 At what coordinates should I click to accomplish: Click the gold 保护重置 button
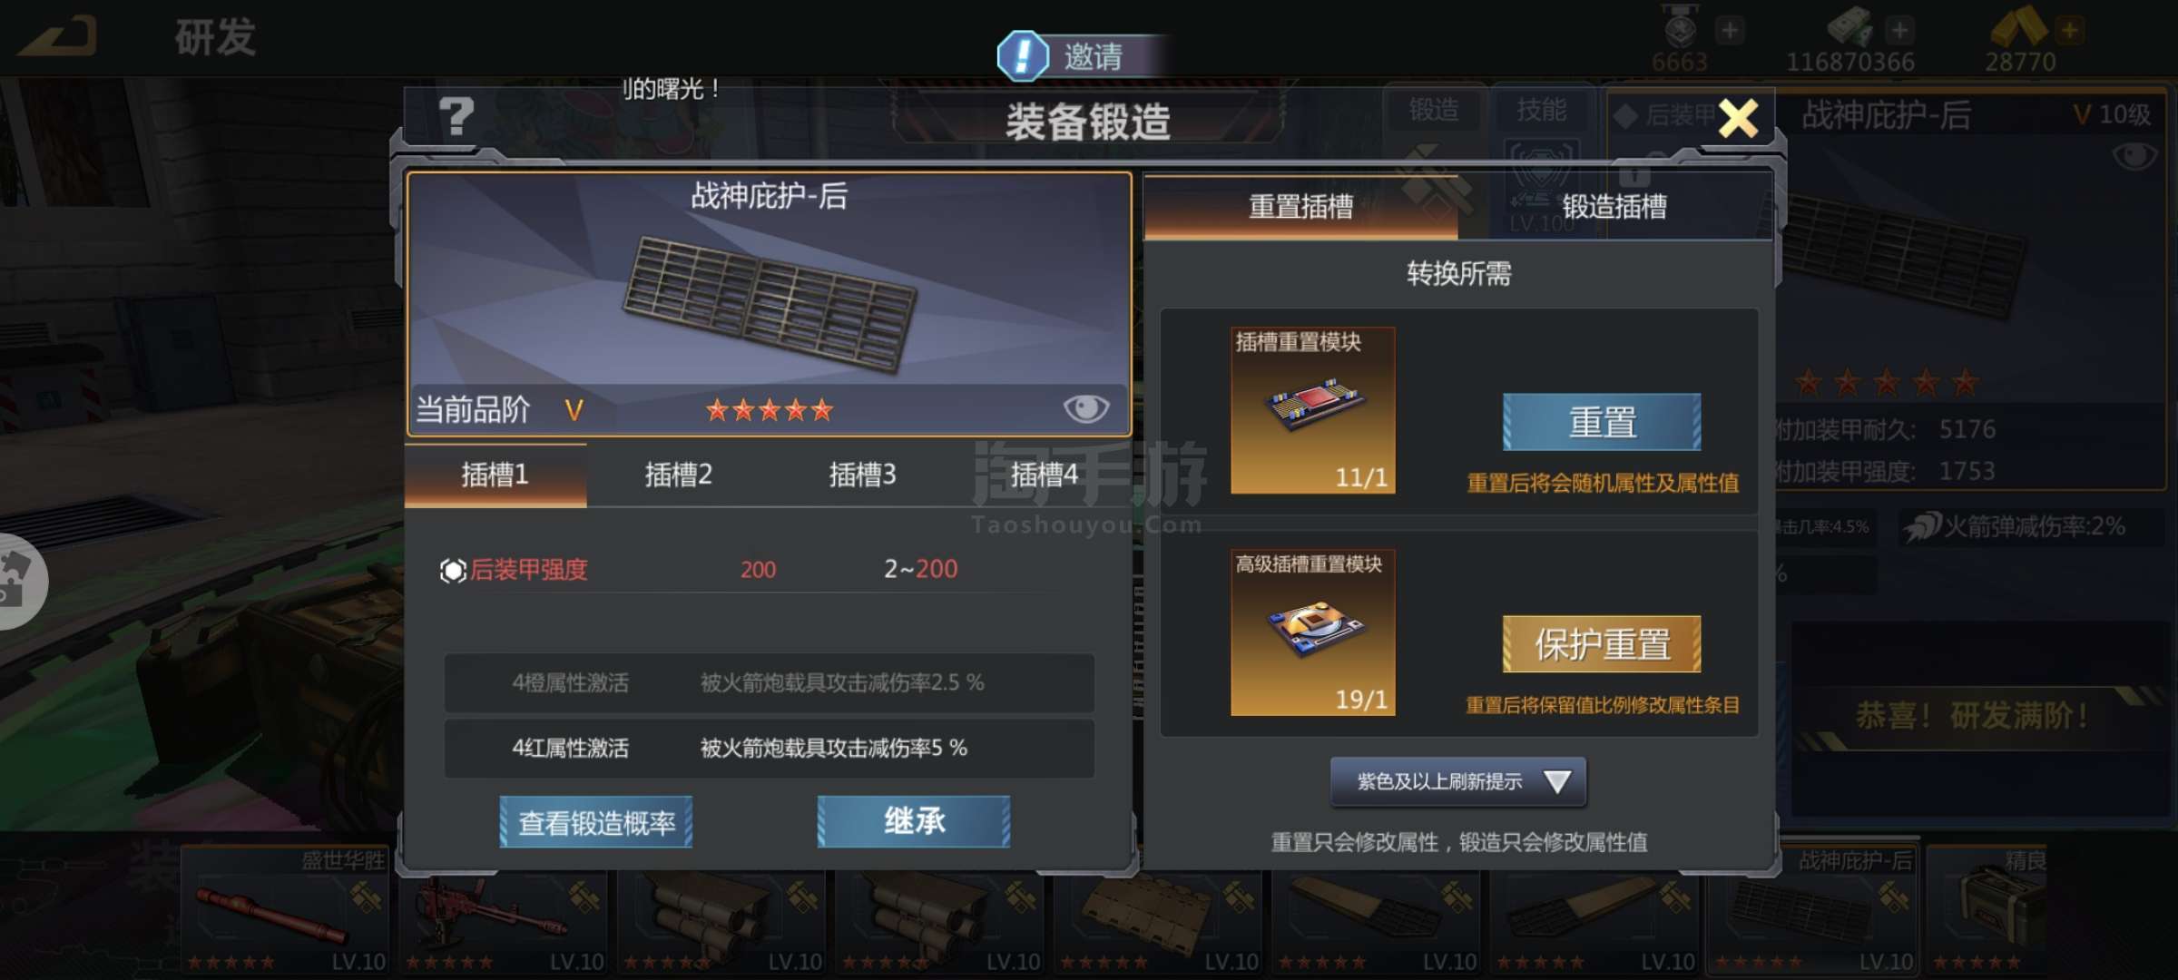tap(1602, 644)
